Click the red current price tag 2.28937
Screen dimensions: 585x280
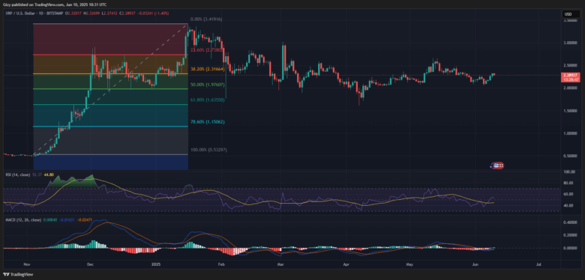pyautogui.click(x=570, y=76)
